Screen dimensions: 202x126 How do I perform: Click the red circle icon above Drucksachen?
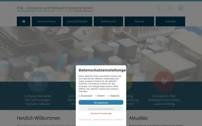tap(164, 82)
